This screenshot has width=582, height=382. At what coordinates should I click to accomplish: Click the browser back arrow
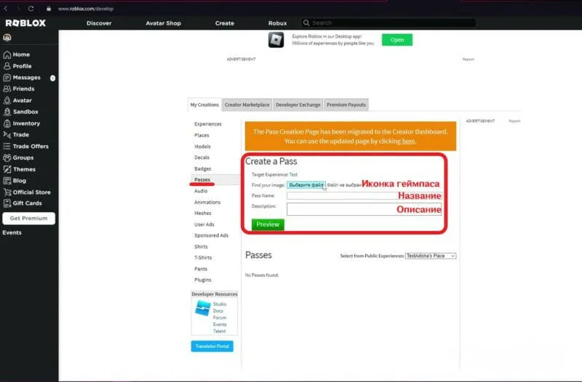[x=6, y=9]
